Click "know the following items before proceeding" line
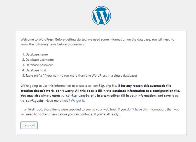Viewport: 196px width, 142px height. 52,44
